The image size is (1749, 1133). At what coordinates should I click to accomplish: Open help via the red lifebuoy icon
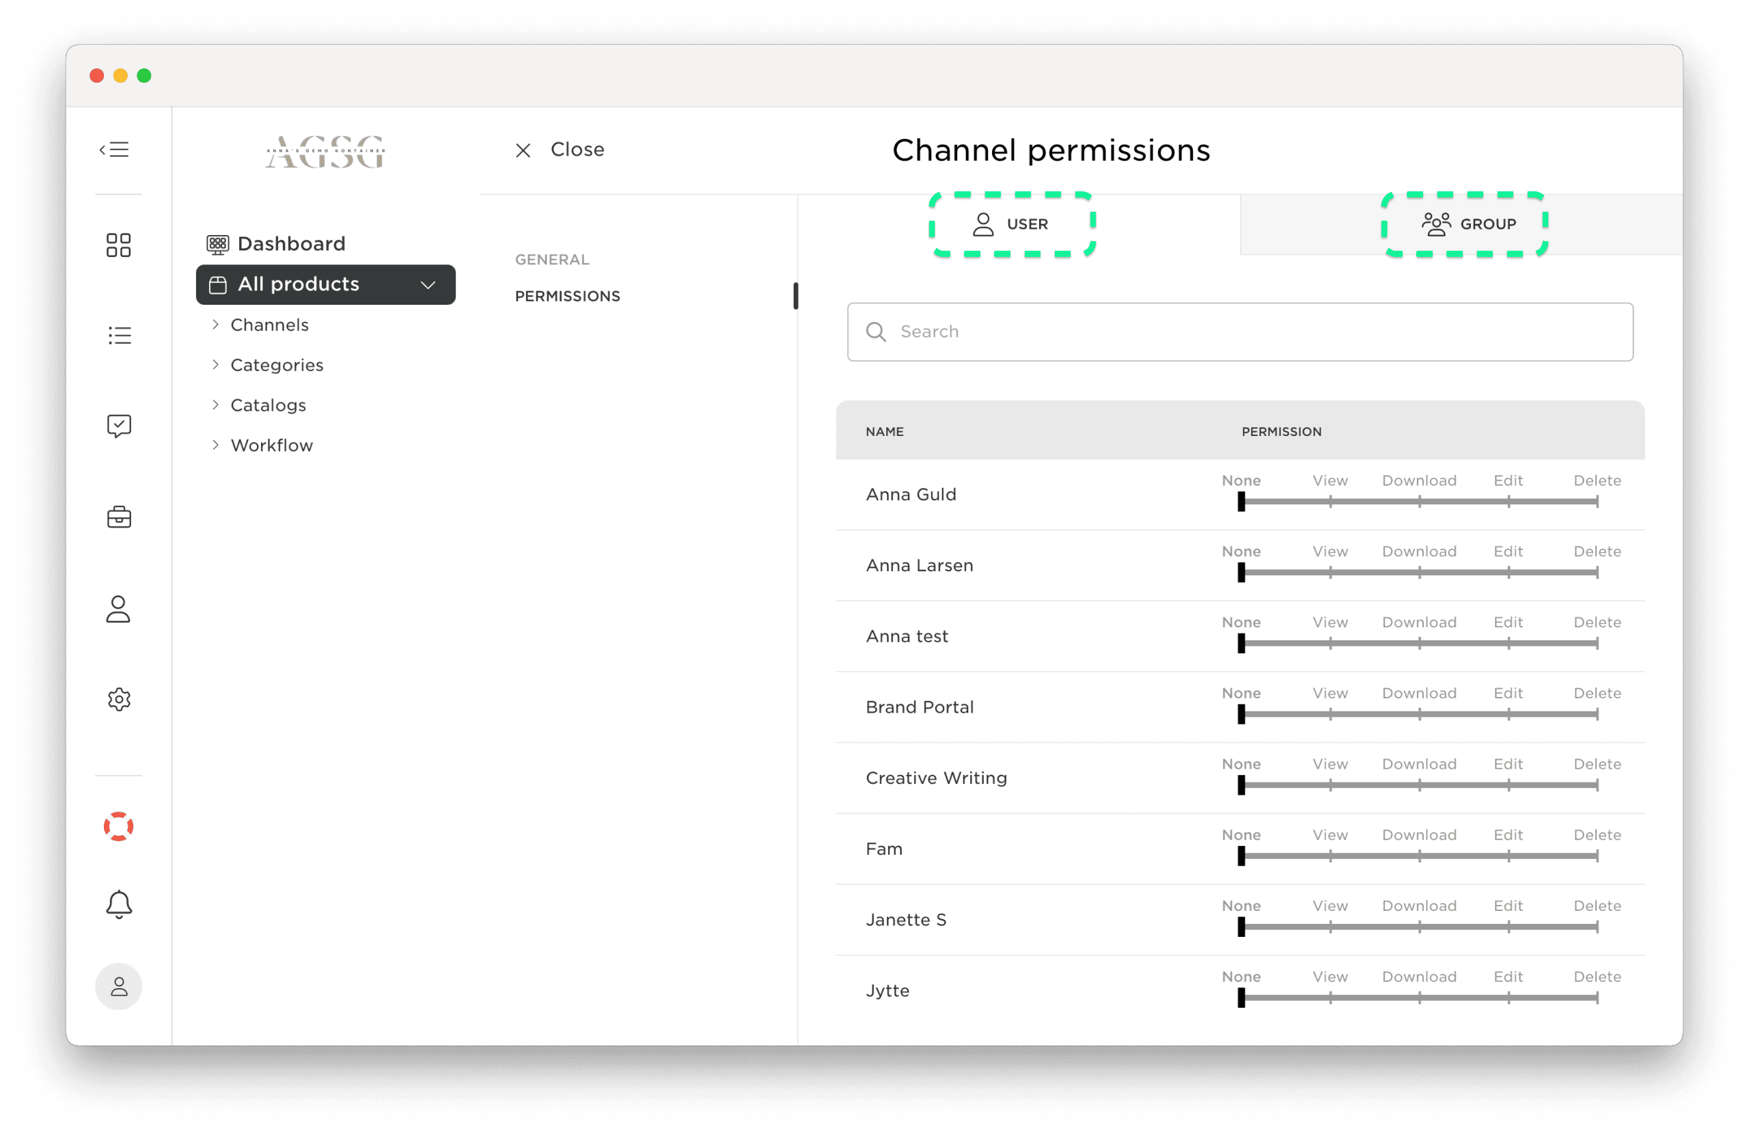(118, 826)
